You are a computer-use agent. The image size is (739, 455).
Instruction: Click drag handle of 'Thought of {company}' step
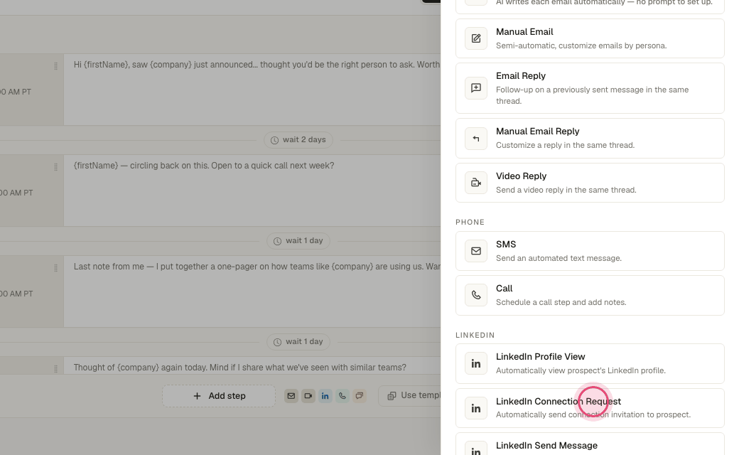(x=55, y=369)
